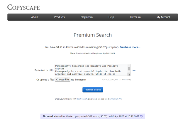This screenshot has height=124, width=183.
Task: Open the Batch Search link
Action: [x=82, y=99]
